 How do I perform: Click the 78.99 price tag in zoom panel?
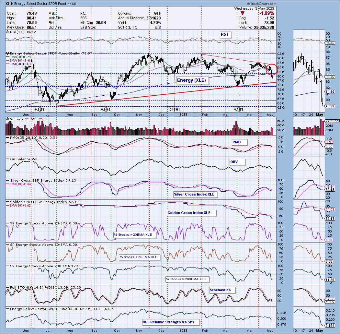330,106
